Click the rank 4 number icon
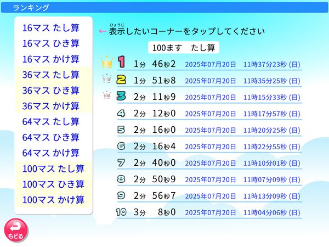The height and width of the screenshot is (247, 329). pos(121,114)
